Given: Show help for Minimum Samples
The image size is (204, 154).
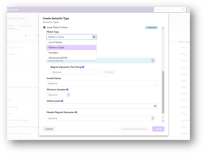Looking at the screenshot, I should click(67, 90).
